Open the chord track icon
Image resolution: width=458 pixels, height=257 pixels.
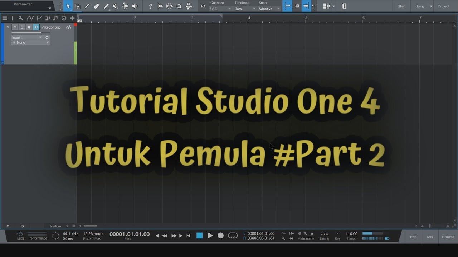click(x=56, y=18)
